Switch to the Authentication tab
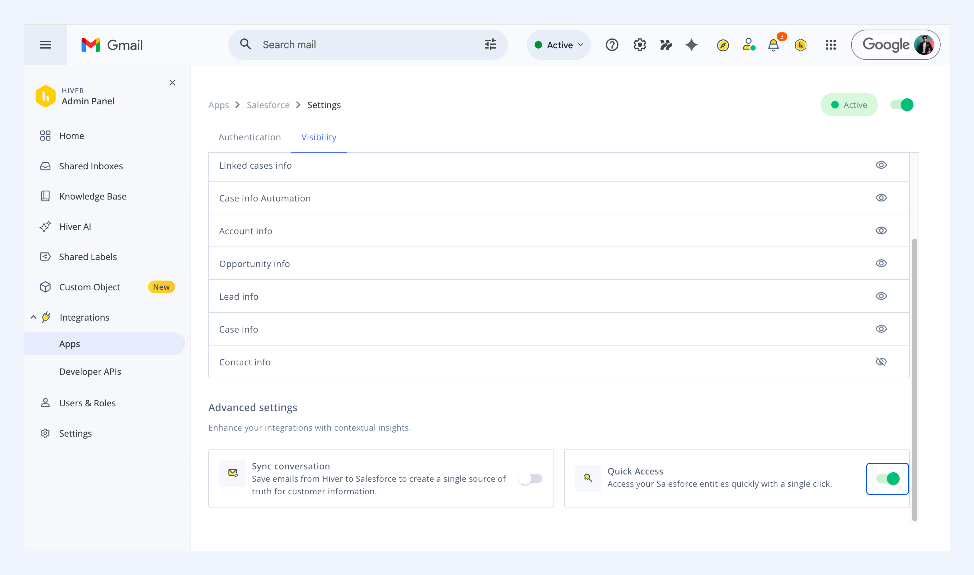Image resolution: width=974 pixels, height=575 pixels. coord(250,137)
